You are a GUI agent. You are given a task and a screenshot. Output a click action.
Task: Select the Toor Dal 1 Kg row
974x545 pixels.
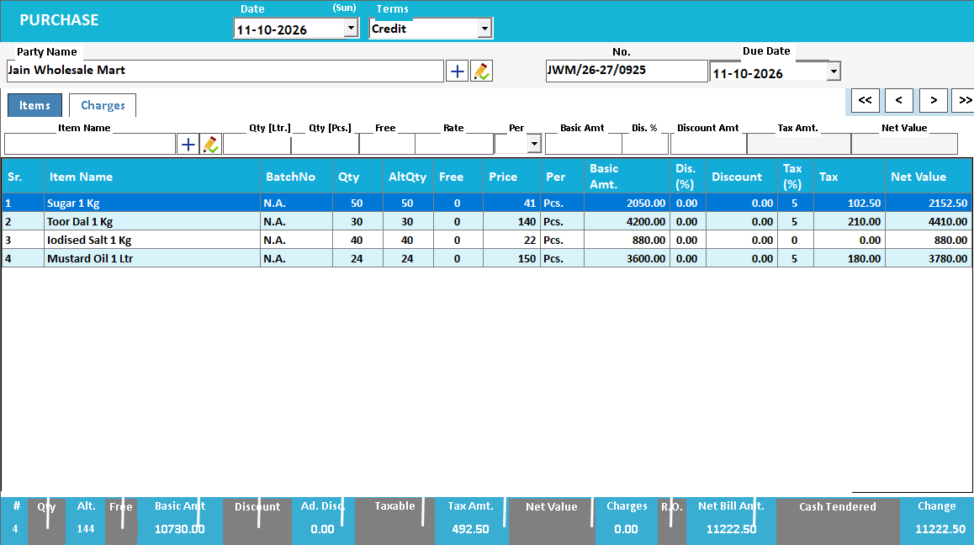[486, 222]
